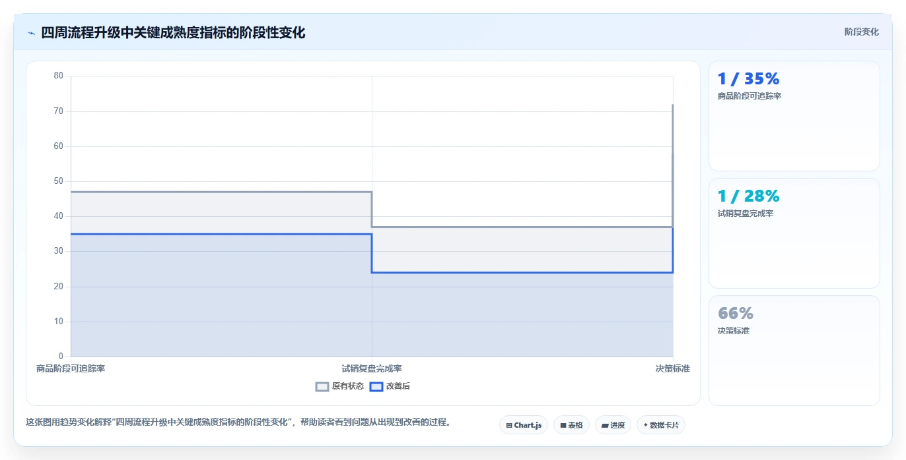Click the icon inside the 进度 tag
Viewport: 906px width, 460px height.
(605, 426)
